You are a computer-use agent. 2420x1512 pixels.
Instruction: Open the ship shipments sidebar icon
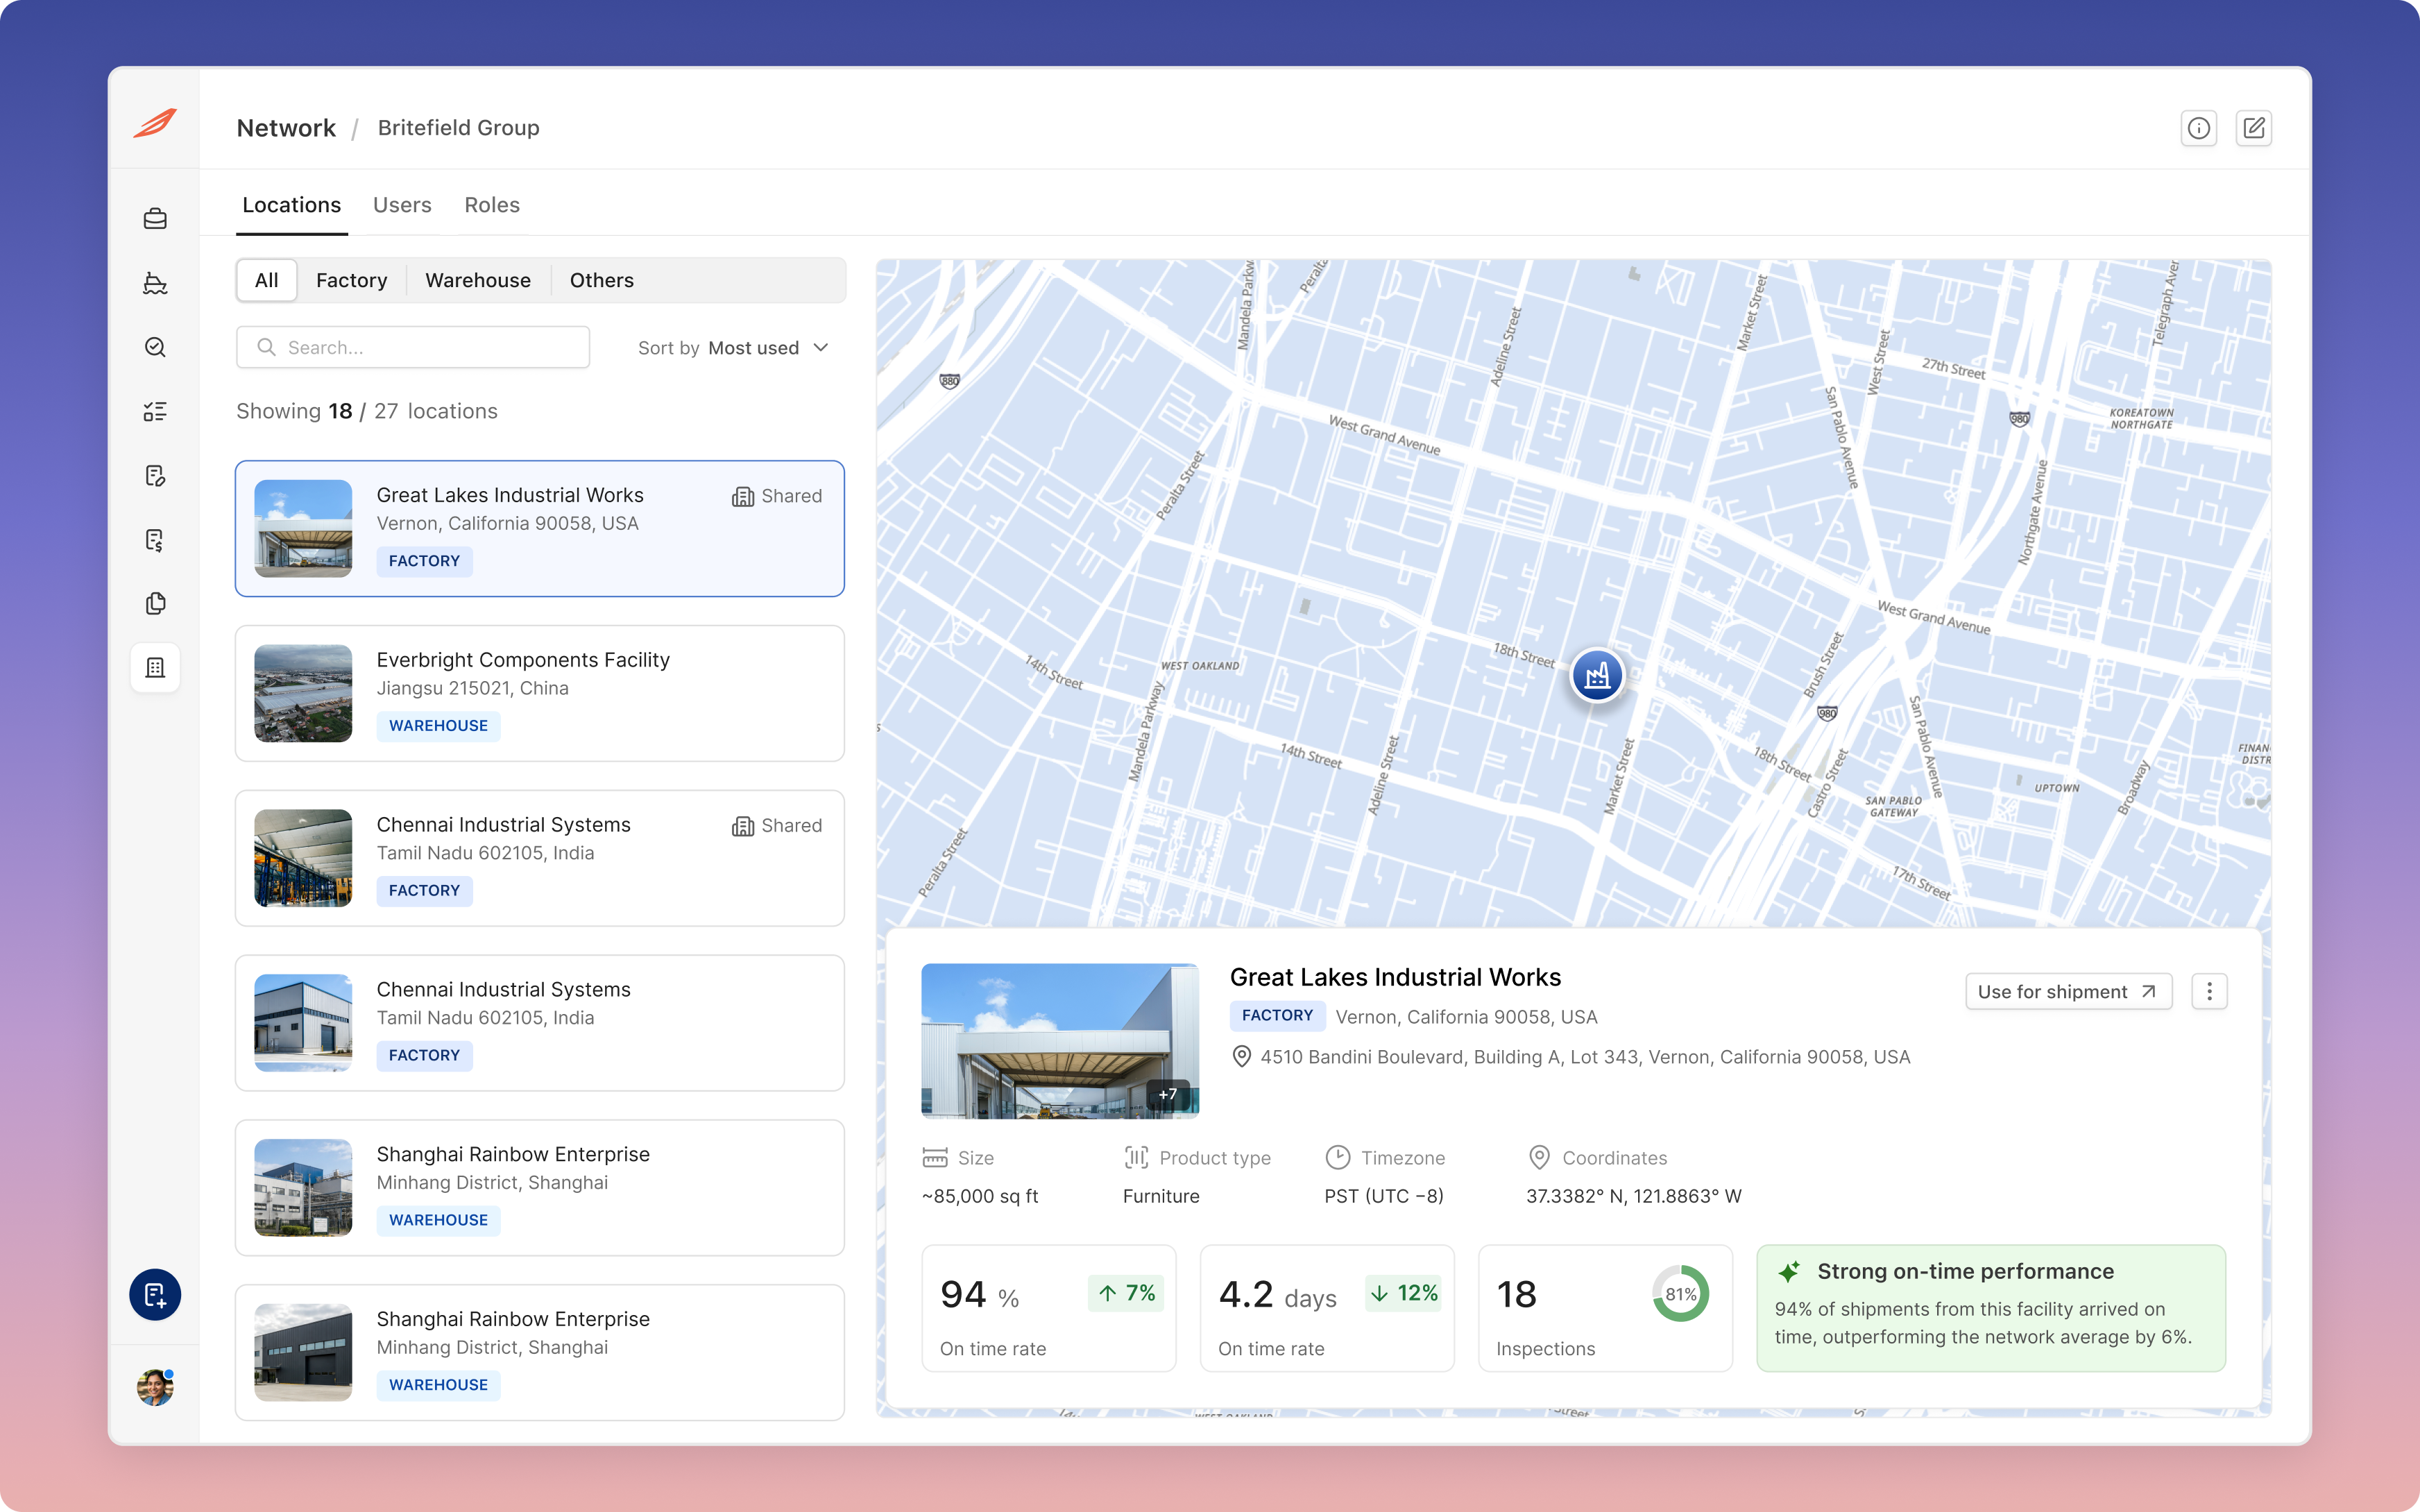coord(155,283)
